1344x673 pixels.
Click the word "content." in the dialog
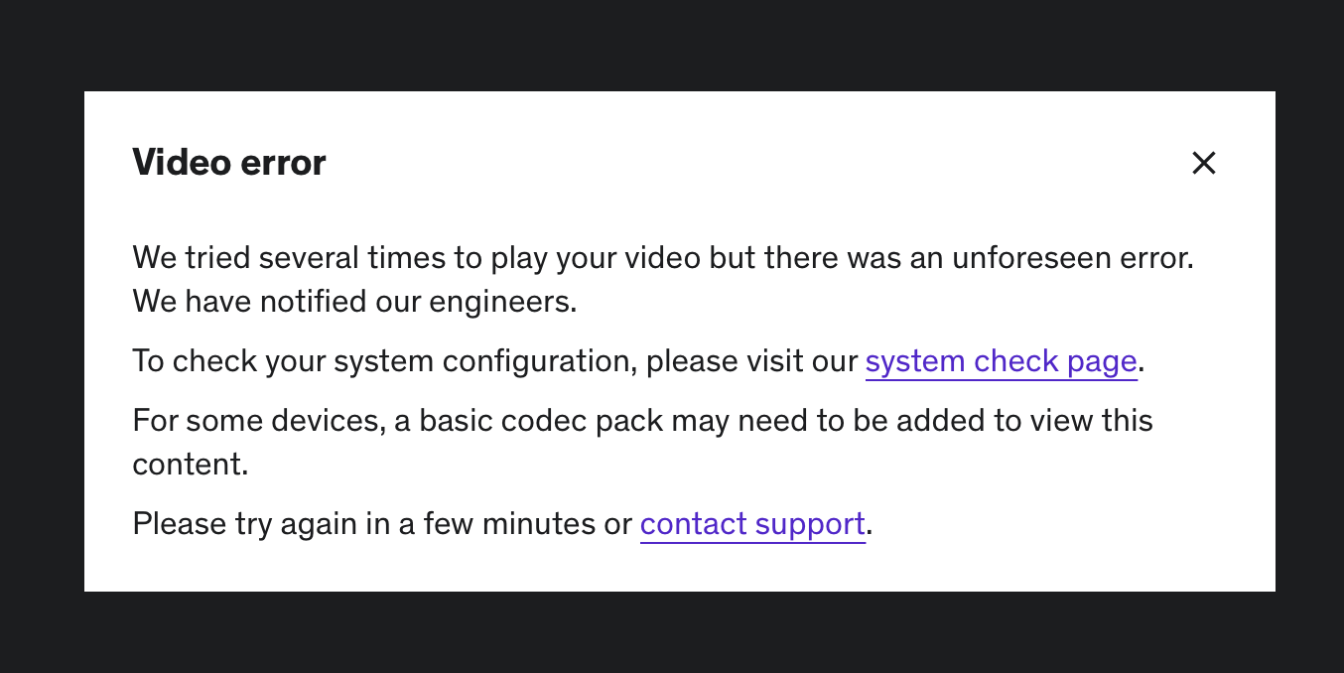coord(190,464)
